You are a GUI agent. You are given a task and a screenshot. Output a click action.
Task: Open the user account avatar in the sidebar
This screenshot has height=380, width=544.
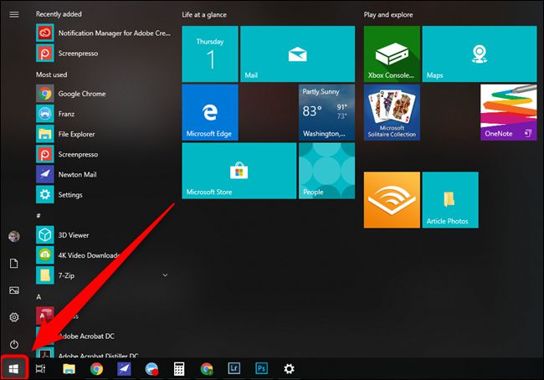[x=14, y=237]
